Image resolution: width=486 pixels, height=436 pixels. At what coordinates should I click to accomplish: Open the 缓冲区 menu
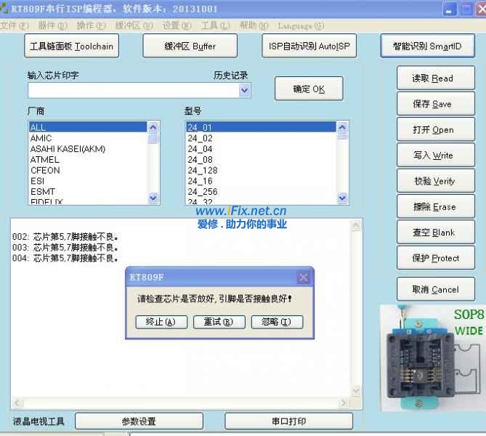(x=134, y=25)
